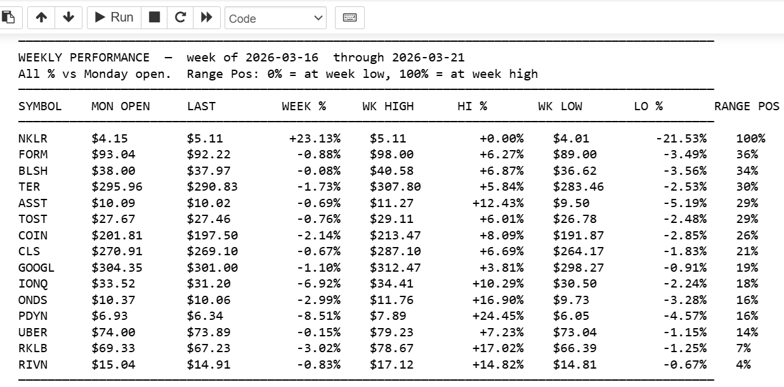Restart the kernel via circular arrow
This screenshot has width=784, height=387.
(180, 18)
